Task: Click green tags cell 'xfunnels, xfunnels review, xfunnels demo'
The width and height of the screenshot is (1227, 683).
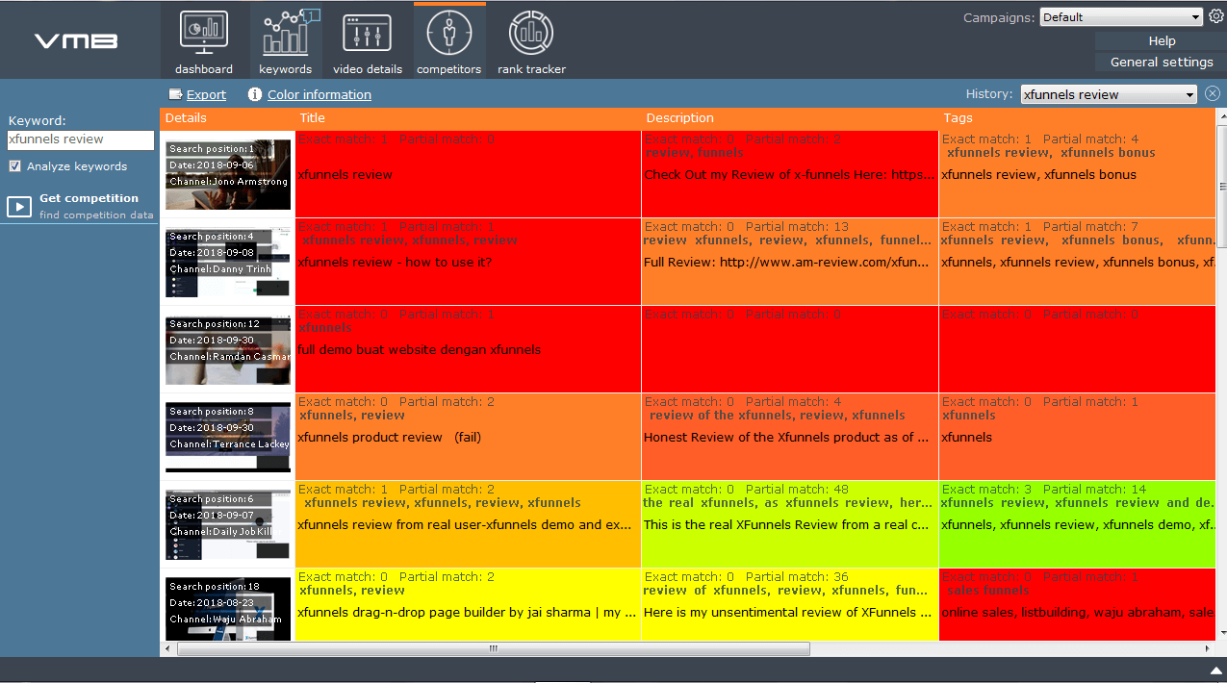Action: point(1077,524)
